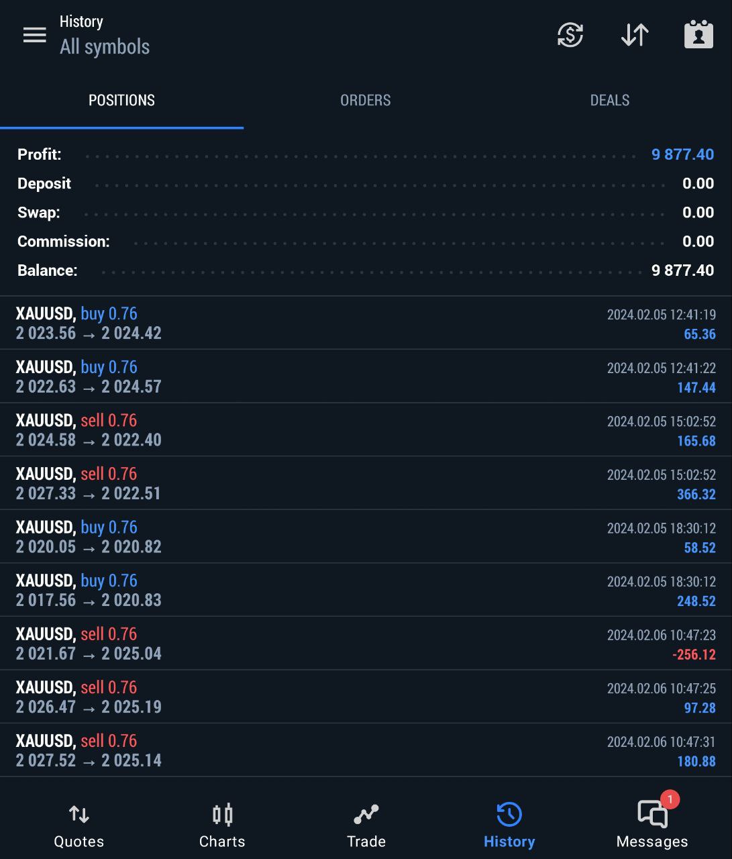
Task: Open the sell position with profit 180.88
Action: 366,750
